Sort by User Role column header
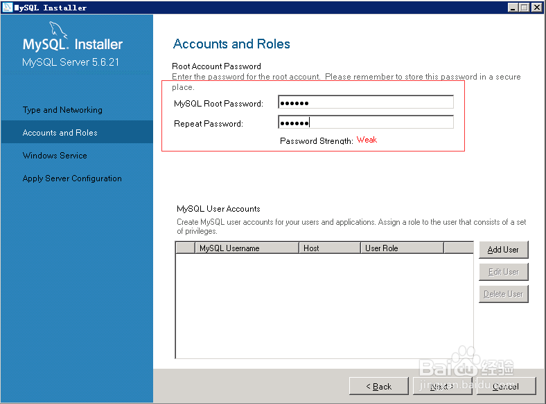 [402, 248]
